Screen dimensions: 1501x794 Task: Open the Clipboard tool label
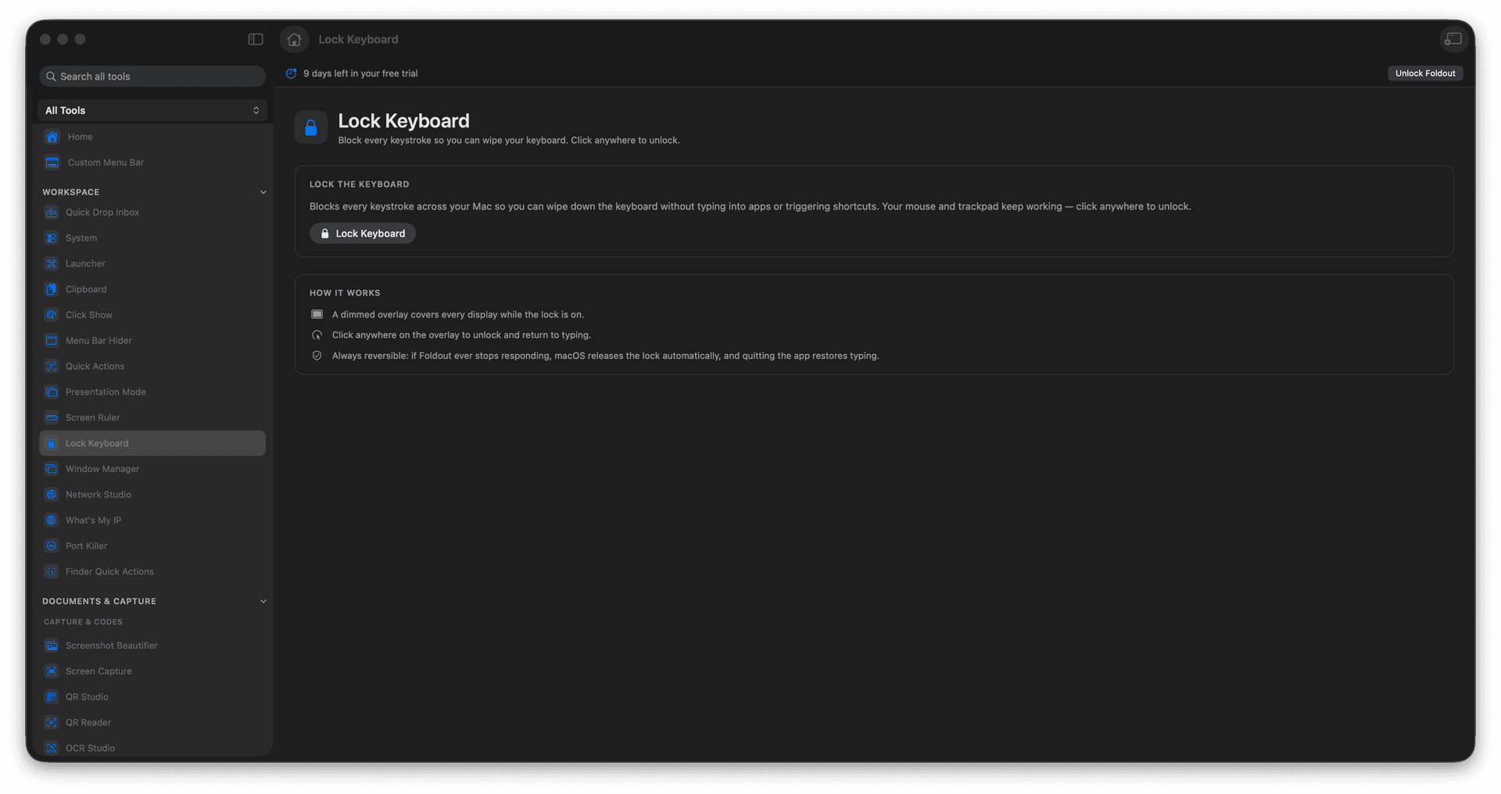[x=86, y=289]
